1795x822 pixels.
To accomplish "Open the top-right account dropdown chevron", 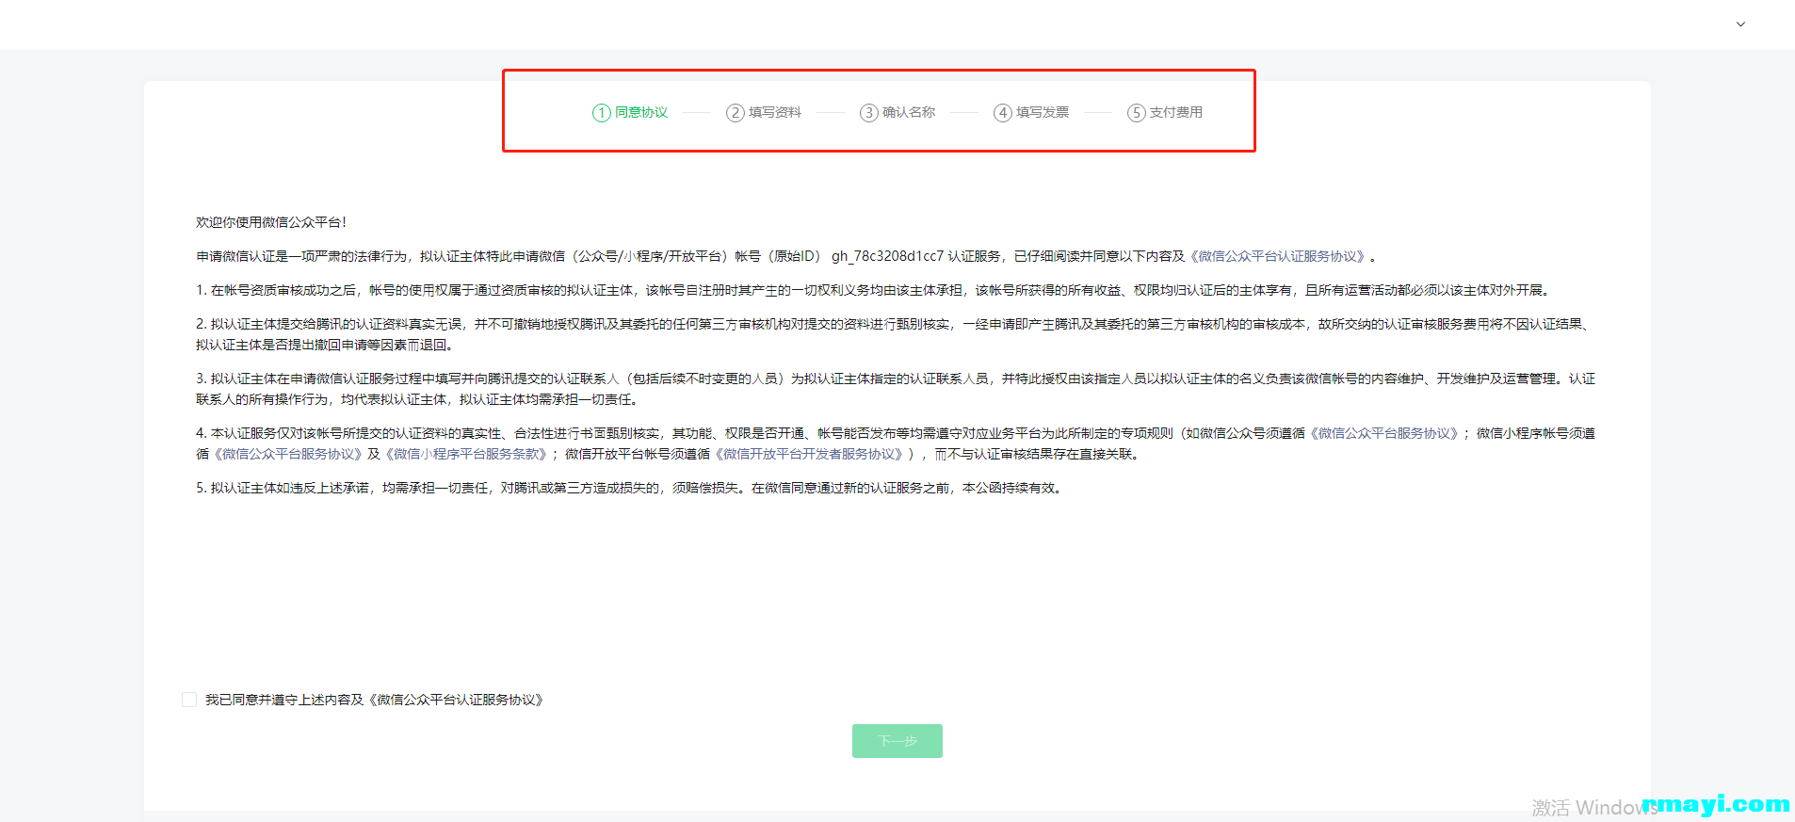I will point(1740,24).
